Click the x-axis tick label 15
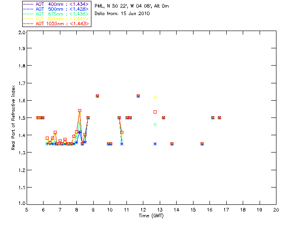 point(193,210)
